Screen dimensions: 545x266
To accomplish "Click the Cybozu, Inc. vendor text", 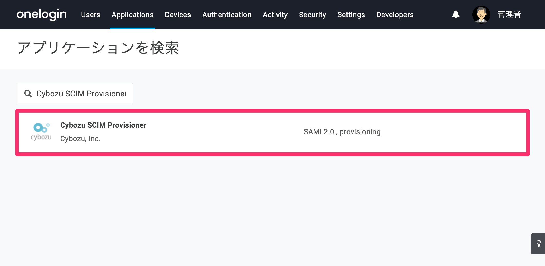I will coord(80,139).
